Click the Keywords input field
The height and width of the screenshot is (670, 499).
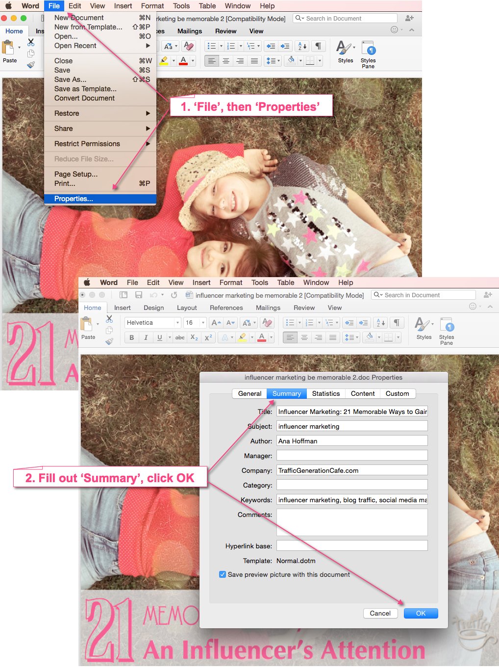(x=351, y=499)
